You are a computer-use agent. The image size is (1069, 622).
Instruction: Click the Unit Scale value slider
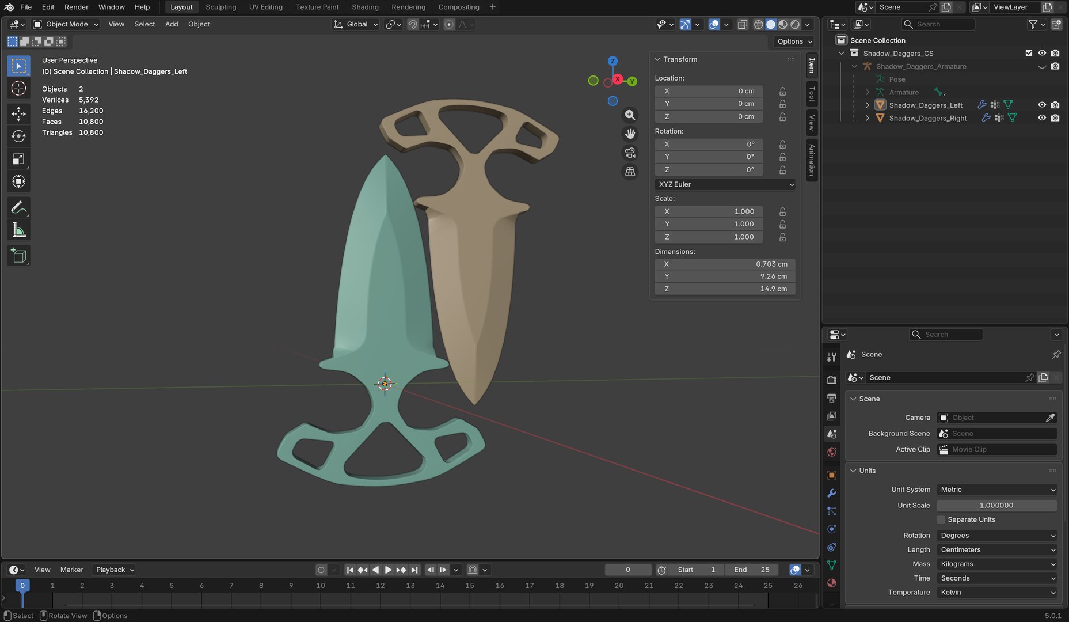(x=996, y=505)
